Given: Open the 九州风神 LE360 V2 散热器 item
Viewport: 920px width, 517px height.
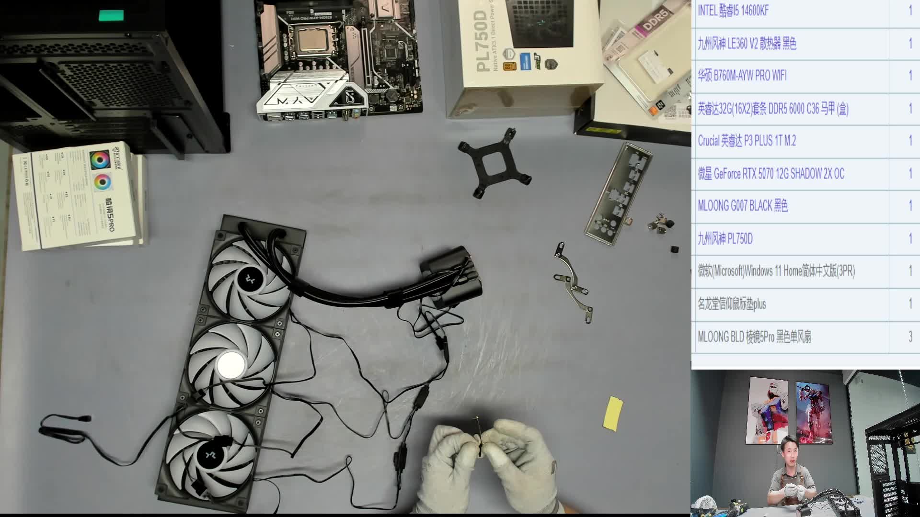Looking at the screenshot, I should click(747, 44).
